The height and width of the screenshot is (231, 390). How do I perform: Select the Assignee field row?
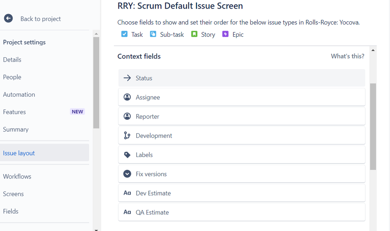(242, 97)
